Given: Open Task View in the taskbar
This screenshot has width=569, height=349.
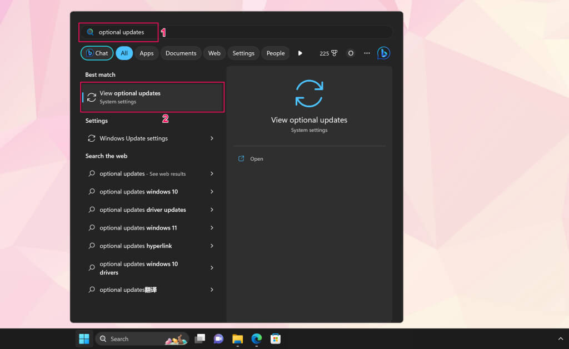Looking at the screenshot, I should (x=200, y=338).
